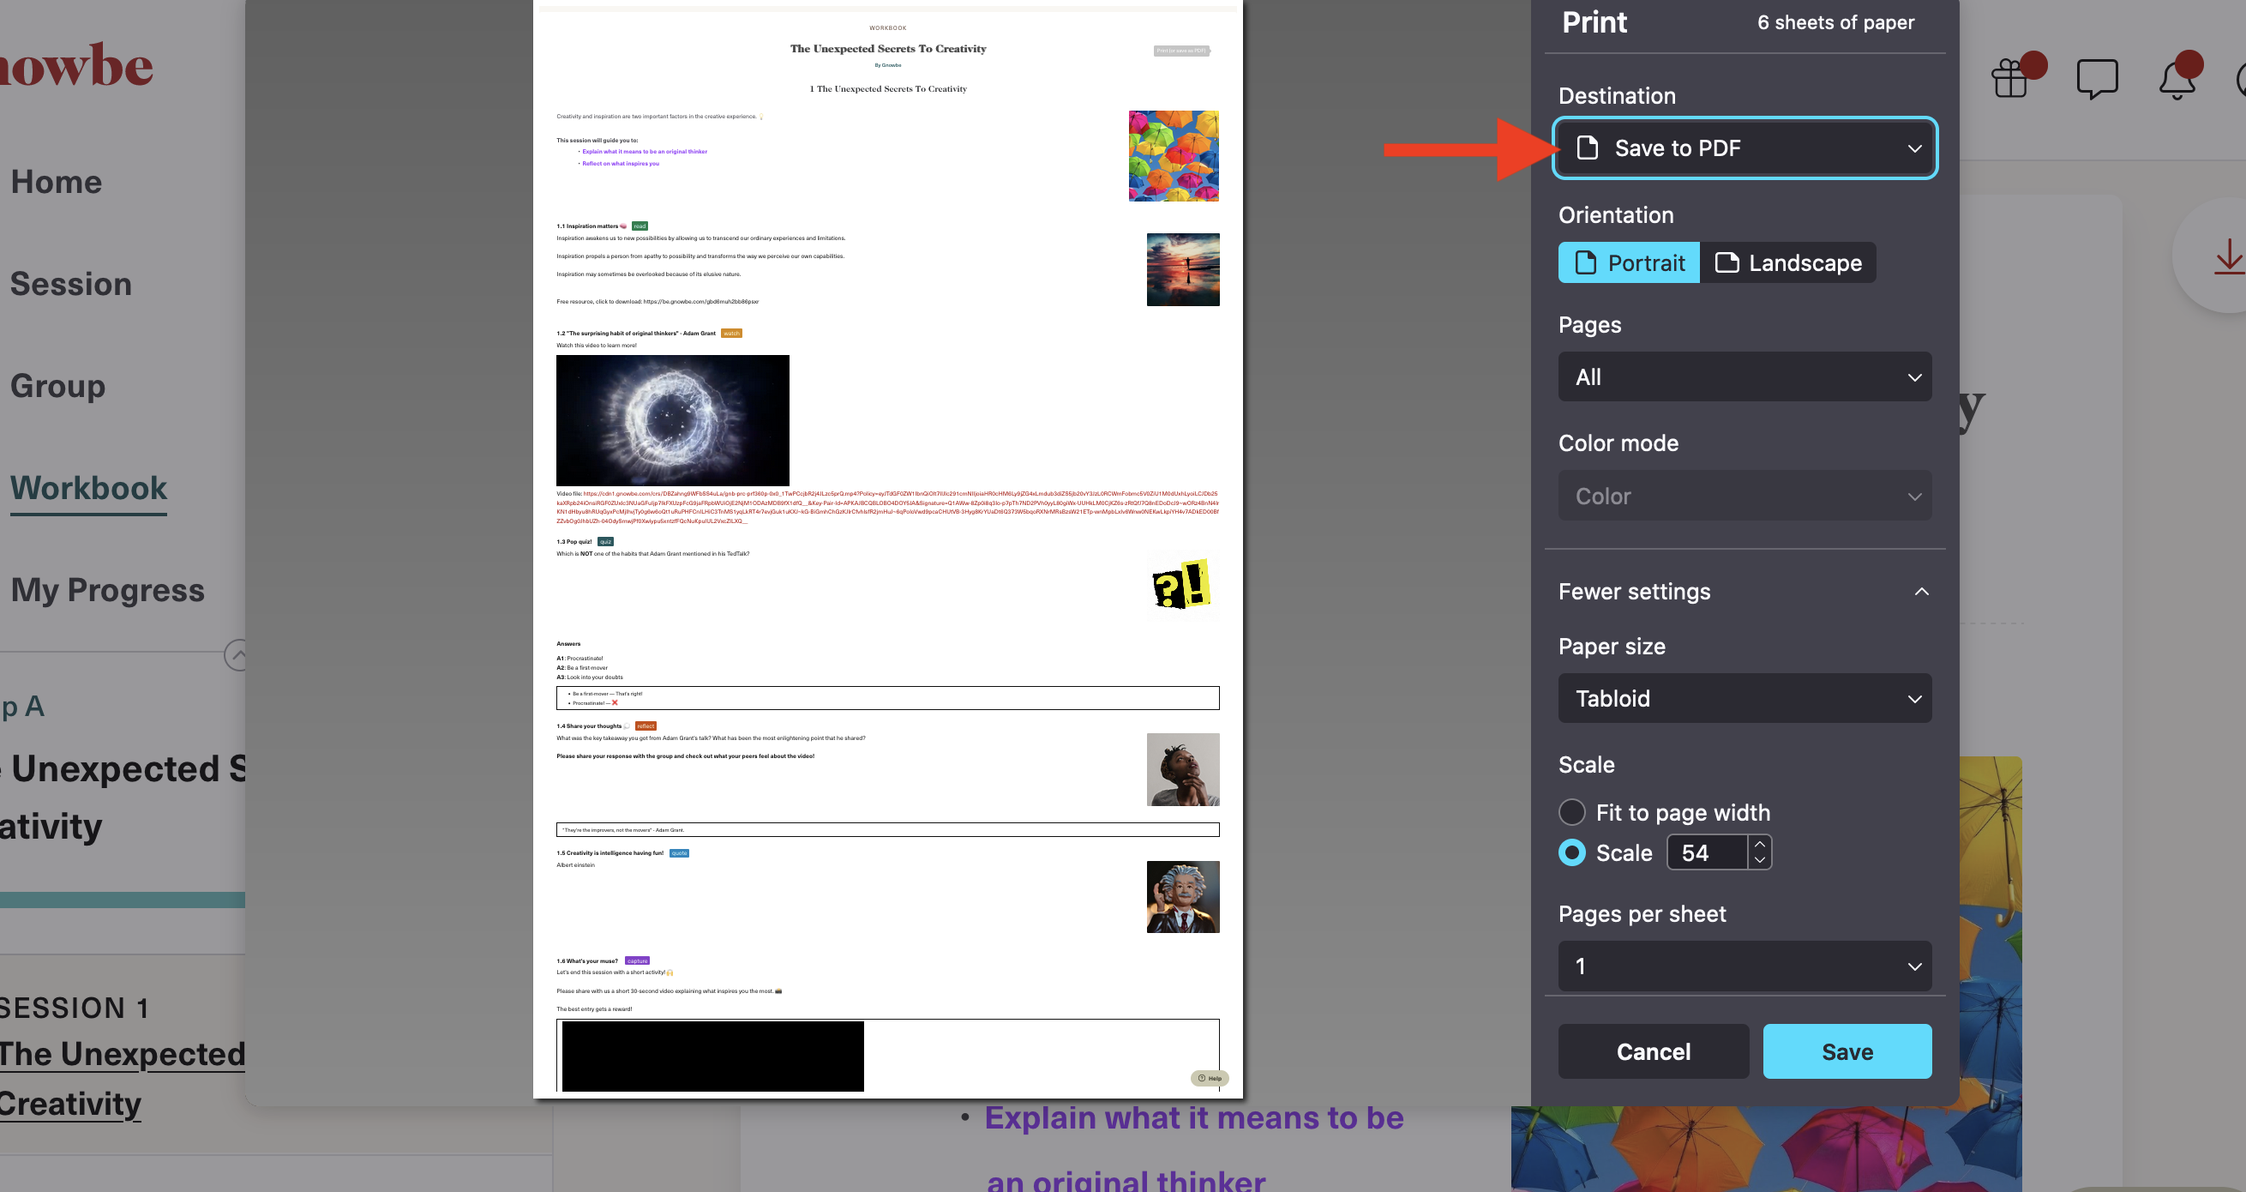Image resolution: width=2246 pixels, height=1192 pixels.
Task: Open the chat messages icon
Action: pyautogui.click(x=2097, y=79)
